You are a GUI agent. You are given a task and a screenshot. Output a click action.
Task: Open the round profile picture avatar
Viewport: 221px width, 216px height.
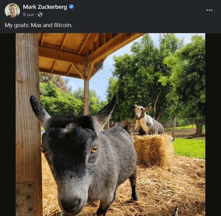click(x=12, y=11)
